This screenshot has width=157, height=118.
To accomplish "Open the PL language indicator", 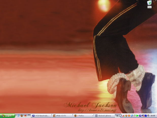I will tap(117, 116).
